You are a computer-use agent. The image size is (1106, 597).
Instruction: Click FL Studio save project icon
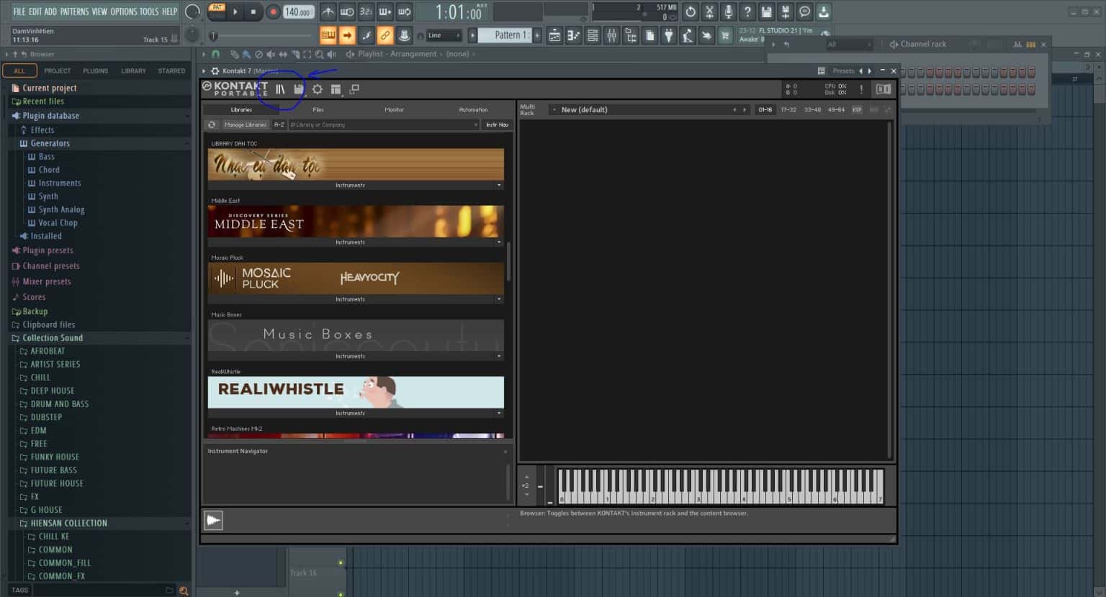tap(766, 12)
